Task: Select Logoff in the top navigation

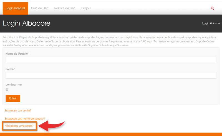Action: click(x=86, y=8)
